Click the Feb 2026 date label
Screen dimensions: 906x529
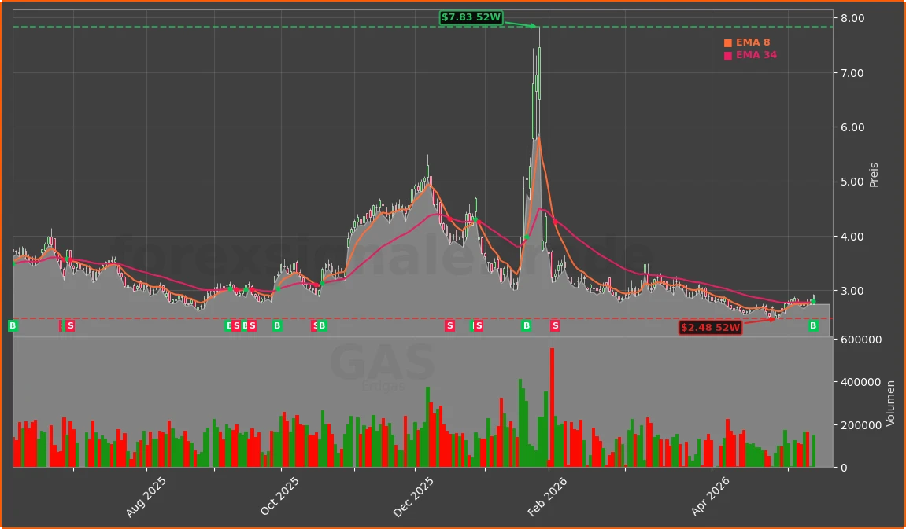(547, 497)
